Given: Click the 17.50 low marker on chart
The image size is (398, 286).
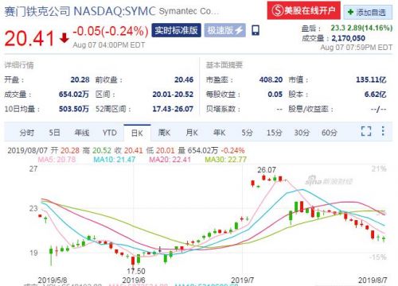Looking at the screenshot, I should tap(136, 271).
